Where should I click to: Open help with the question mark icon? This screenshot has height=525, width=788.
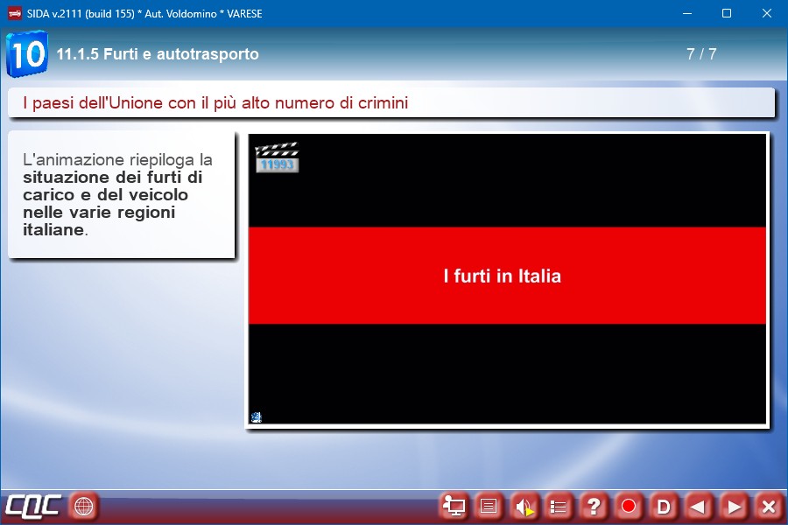pos(594,506)
